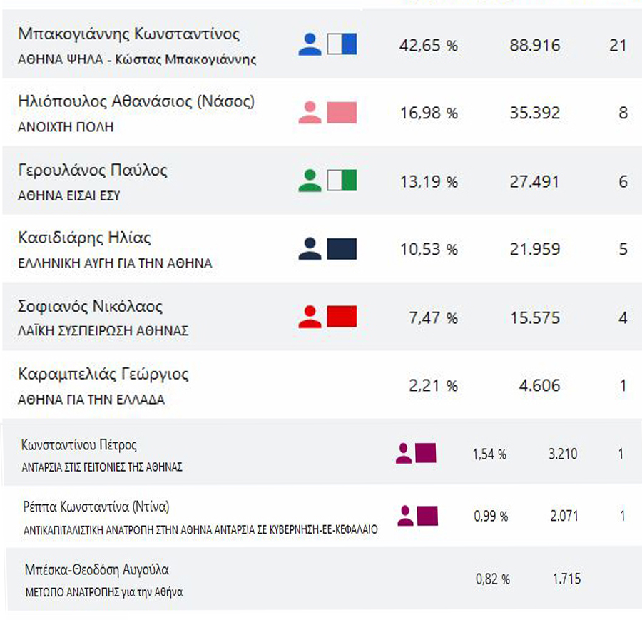Click the purple person icon beside Κωνσταντίνου Πέτρος

(x=404, y=454)
